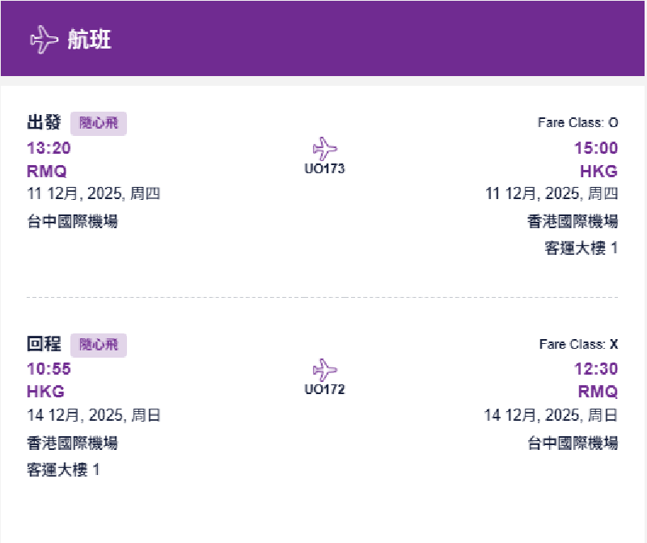This screenshot has height=543, width=647.
Task: Click the 10:55 return departure time
Action: pos(49,370)
